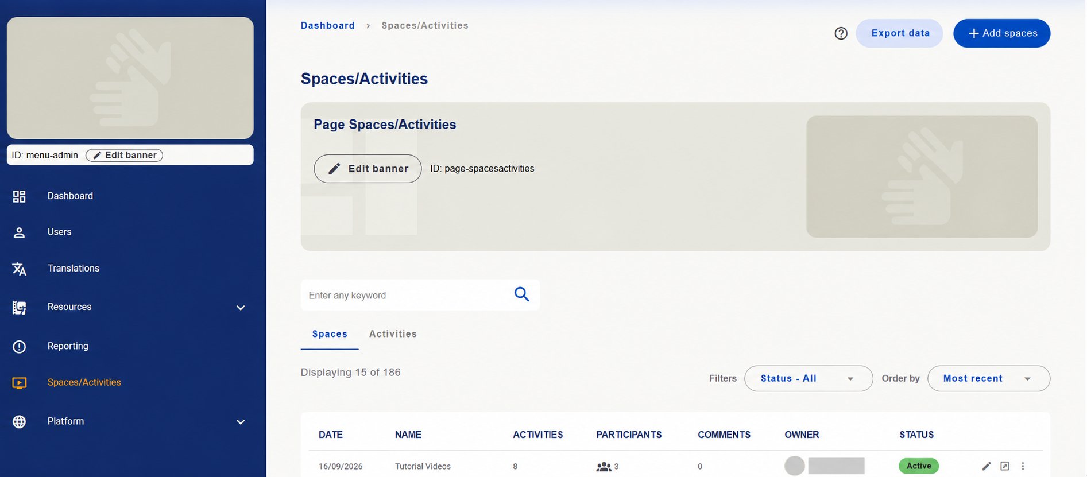
Task: Click the Spaces/Activities screen icon in sidebar
Action: click(x=19, y=383)
